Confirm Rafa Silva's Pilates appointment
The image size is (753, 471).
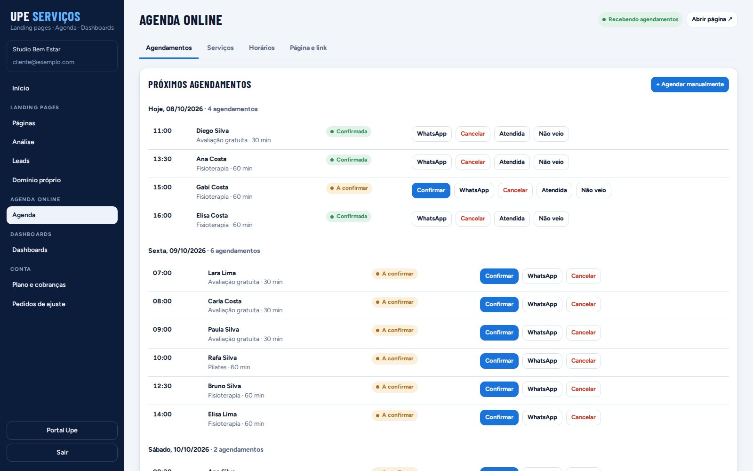(499, 361)
